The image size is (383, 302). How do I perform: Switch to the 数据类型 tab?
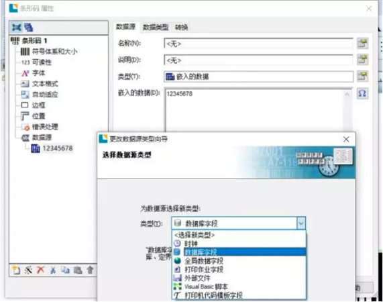click(x=156, y=27)
